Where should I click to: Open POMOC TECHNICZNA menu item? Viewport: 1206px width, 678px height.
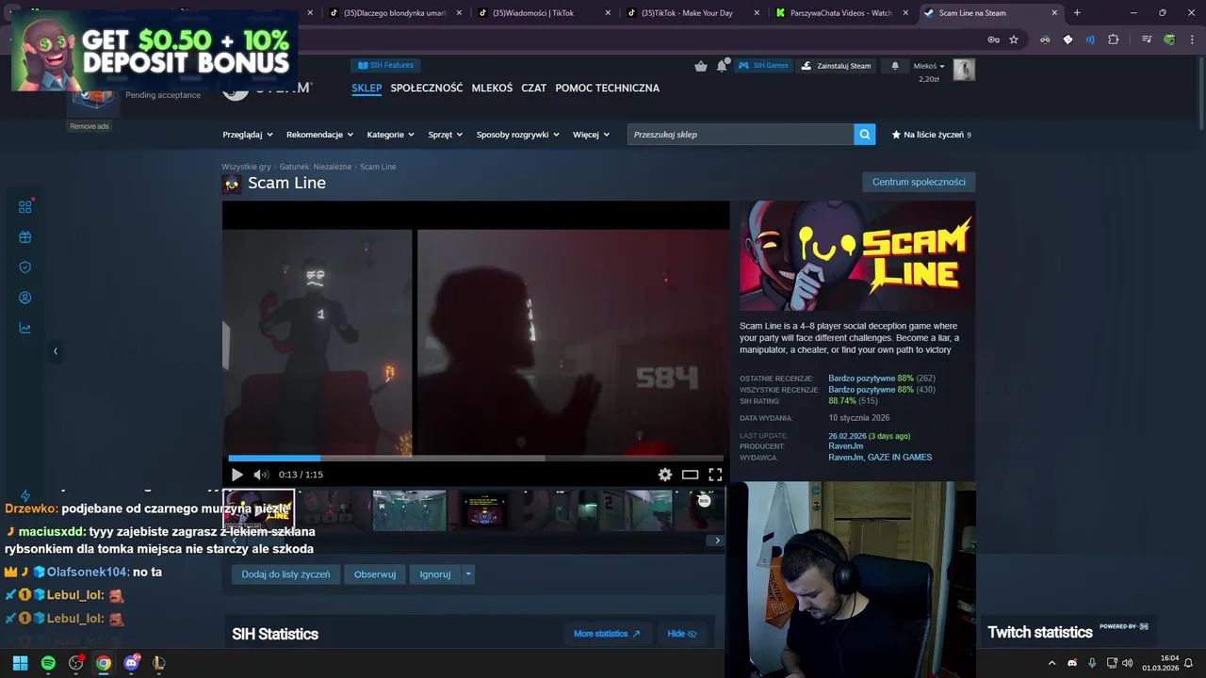[x=608, y=88]
